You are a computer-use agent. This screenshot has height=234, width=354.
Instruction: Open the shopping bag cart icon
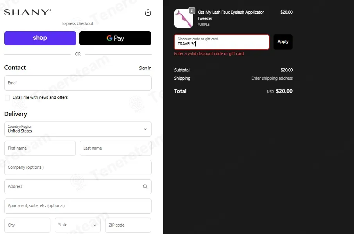[x=148, y=13]
